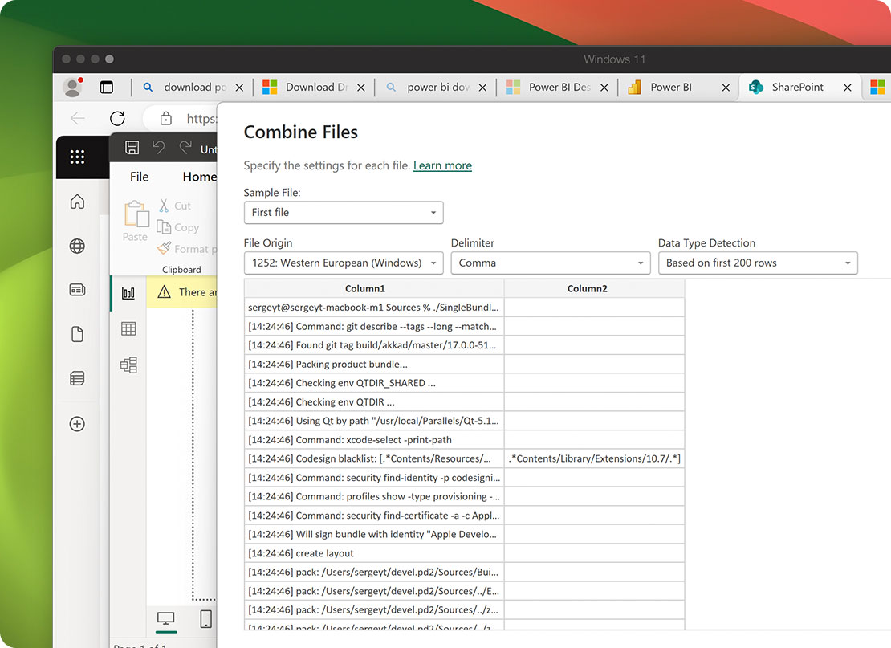Screen dimensions: 891x648
Task: Expand the Delimiter Comma dropdown
Action: click(551, 263)
